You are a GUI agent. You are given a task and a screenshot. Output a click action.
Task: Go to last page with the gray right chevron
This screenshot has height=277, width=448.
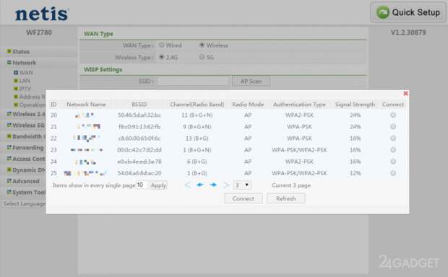tap(226, 185)
